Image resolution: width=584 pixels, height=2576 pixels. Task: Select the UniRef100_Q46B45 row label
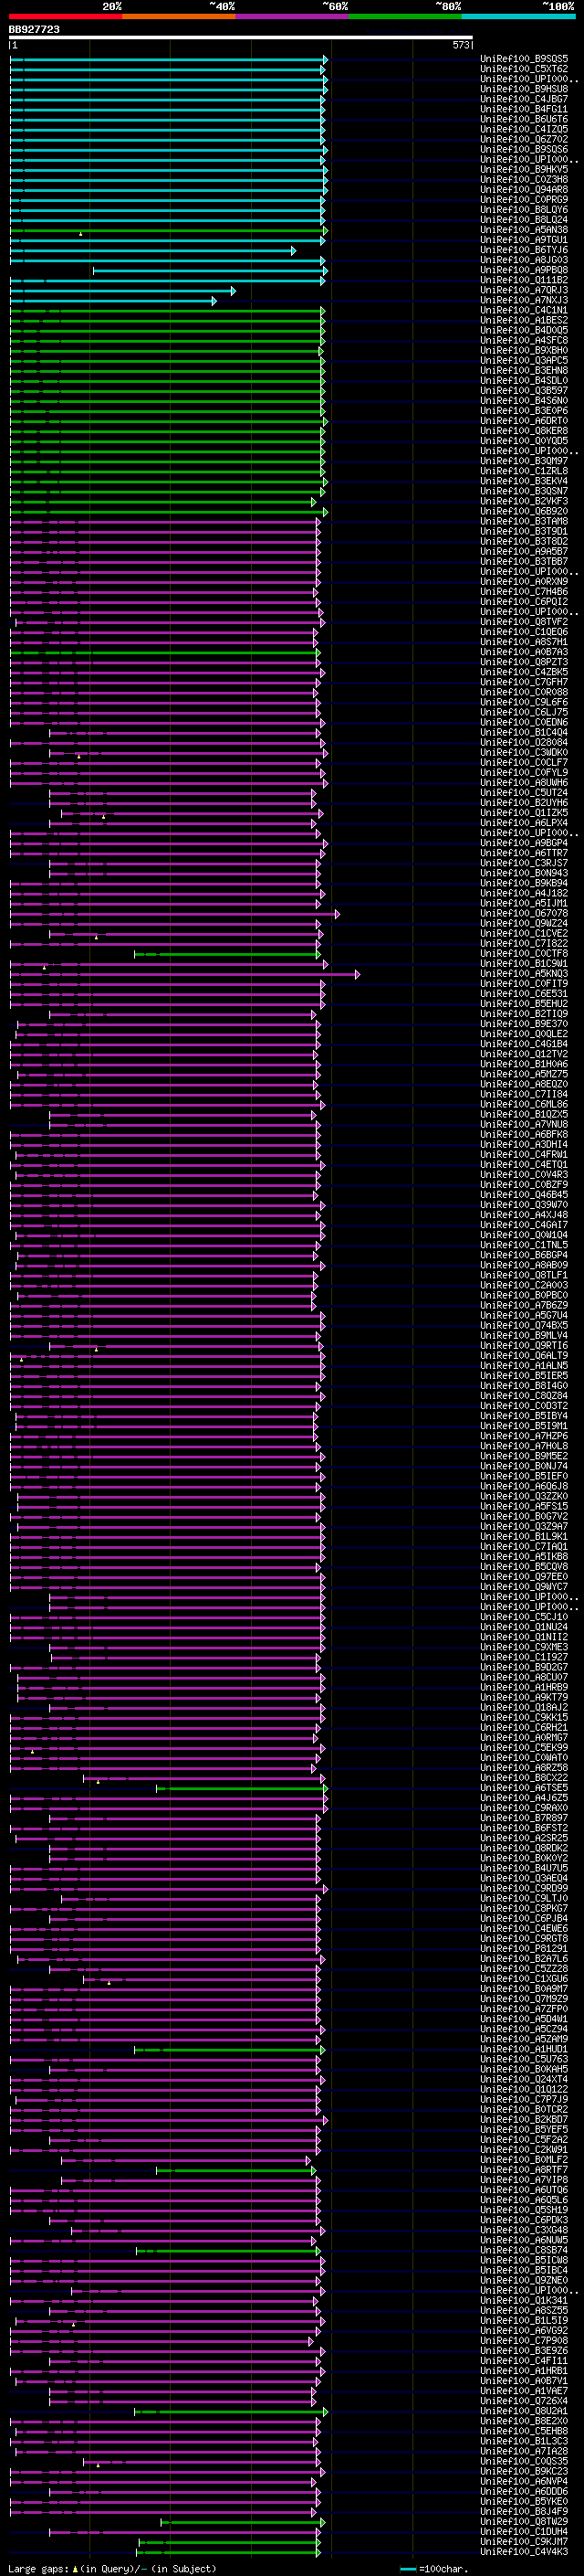(524, 1194)
